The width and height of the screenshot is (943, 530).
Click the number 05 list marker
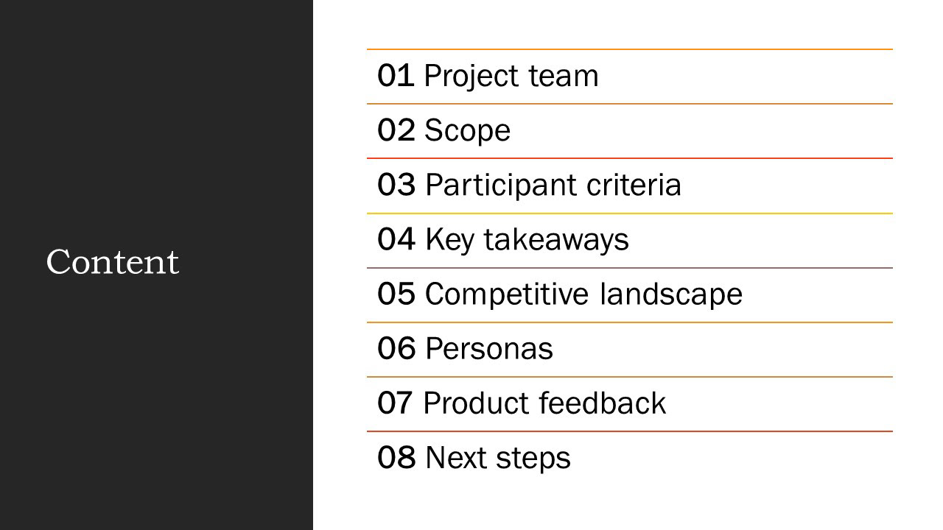click(x=396, y=294)
